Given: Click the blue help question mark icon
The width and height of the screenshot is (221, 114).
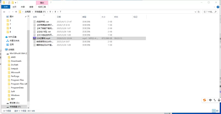Looking at the screenshot, I should pyautogui.click(x=218, y=7).
